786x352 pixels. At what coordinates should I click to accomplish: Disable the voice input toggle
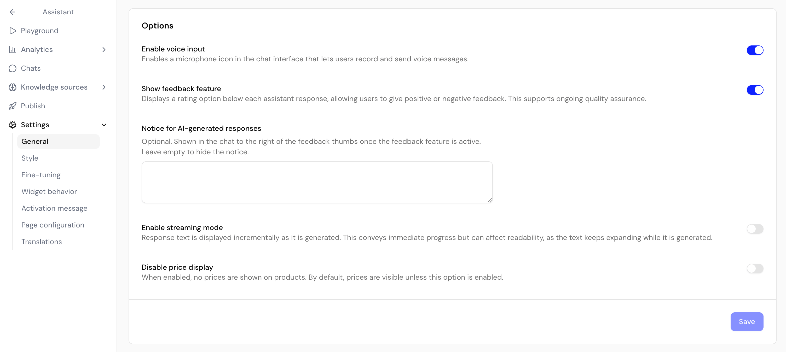coord(755,50)
